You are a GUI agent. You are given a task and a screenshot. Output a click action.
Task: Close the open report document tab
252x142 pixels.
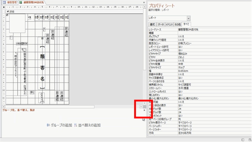pyautogui.click(x=144, y=2)
